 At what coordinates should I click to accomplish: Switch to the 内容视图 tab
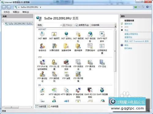click(53, 106)
